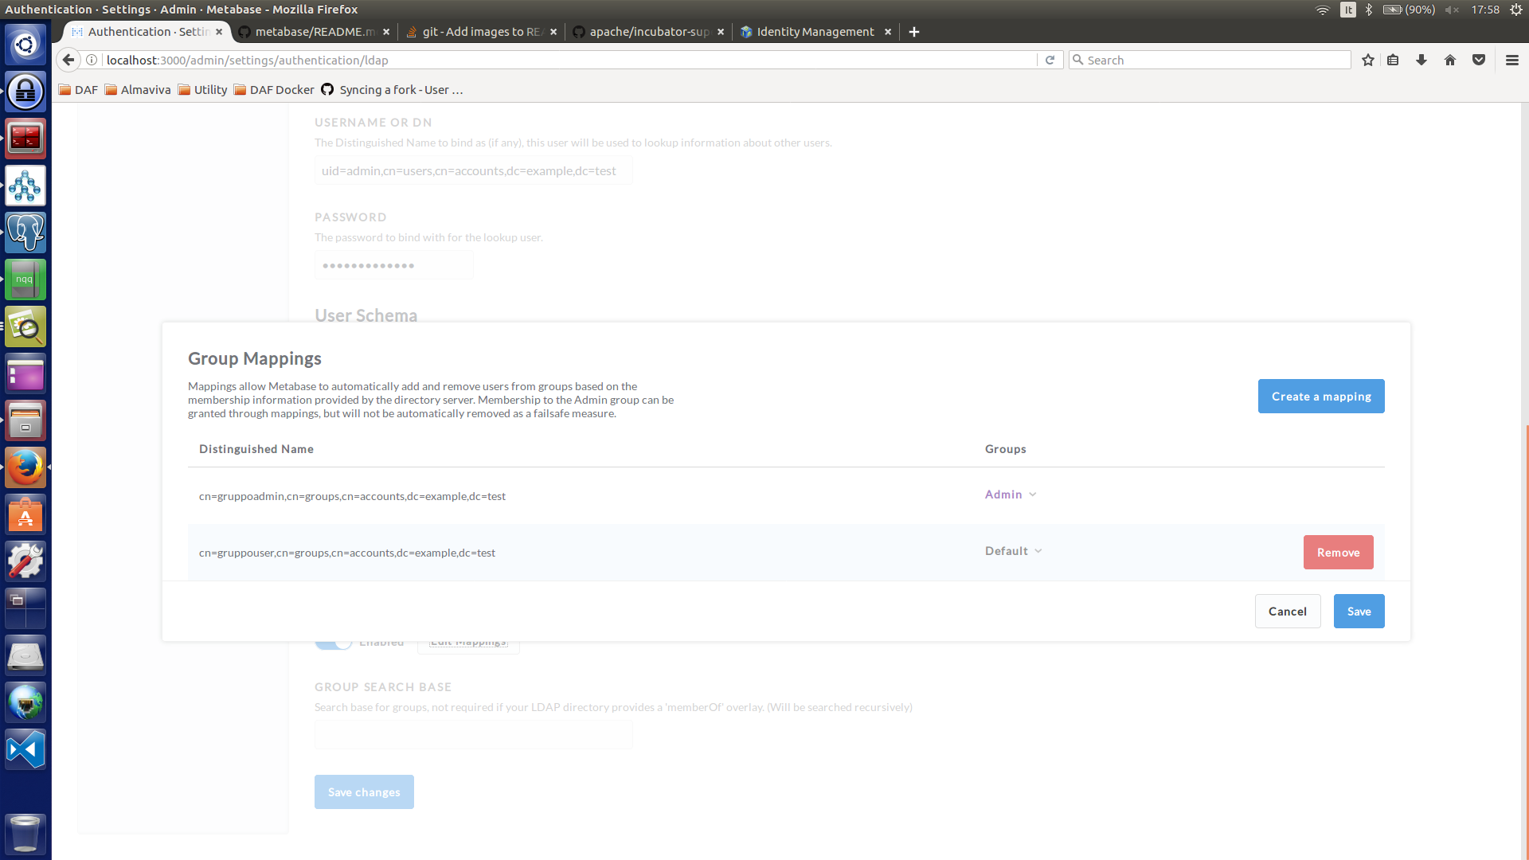The width and height of the screenshot is (1529, 860).
Task: Expand the Admin group dropdown
Action: (x=1011, y=494)
